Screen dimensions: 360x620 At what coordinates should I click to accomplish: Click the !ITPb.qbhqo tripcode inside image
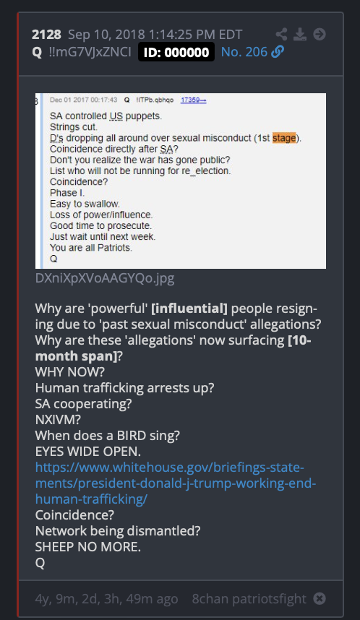pyautogui.click(x=155, y=100)
